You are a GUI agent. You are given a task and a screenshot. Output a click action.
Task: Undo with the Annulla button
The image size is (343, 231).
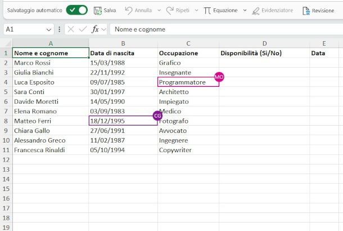pos(138,10)
